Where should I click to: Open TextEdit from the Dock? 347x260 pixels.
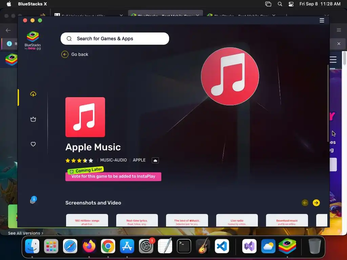coord(165,246)
